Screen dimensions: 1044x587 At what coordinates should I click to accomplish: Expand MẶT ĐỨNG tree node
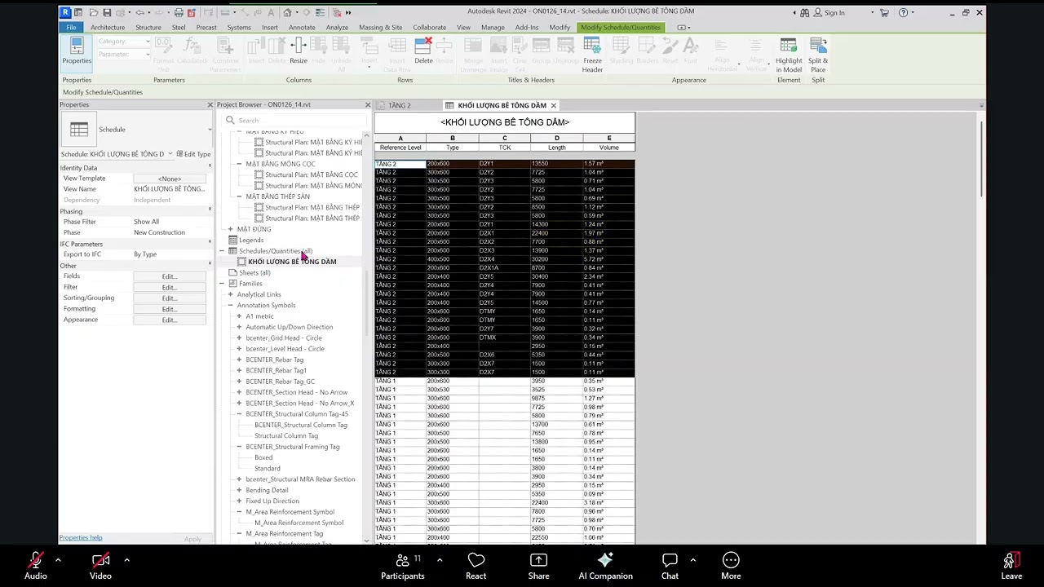coord(230,229)
